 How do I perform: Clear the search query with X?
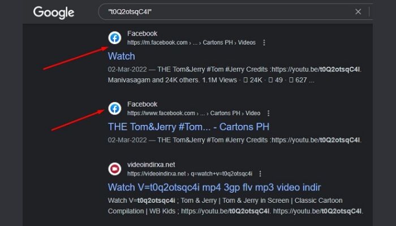[x=358, y=12]
